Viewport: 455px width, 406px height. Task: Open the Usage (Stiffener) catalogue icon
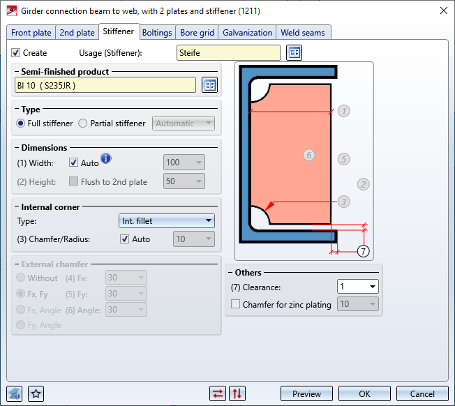(x=294, y=52)
